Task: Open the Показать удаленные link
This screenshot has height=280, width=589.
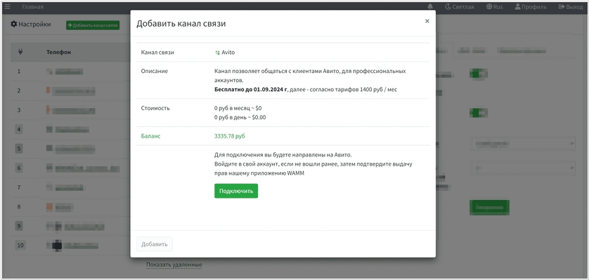Action: pyautogui.click(x=174, y=265)
